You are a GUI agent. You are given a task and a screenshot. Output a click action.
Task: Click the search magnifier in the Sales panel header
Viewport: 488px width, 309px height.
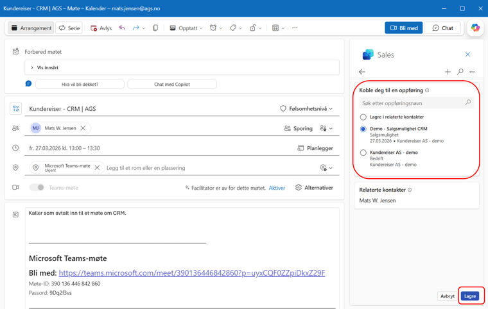click(x=460, y=72)
